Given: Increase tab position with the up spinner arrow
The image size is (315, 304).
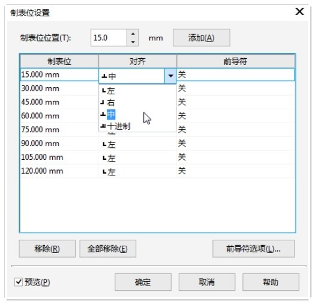Looking at the screenshot, I should coord(133,34).
